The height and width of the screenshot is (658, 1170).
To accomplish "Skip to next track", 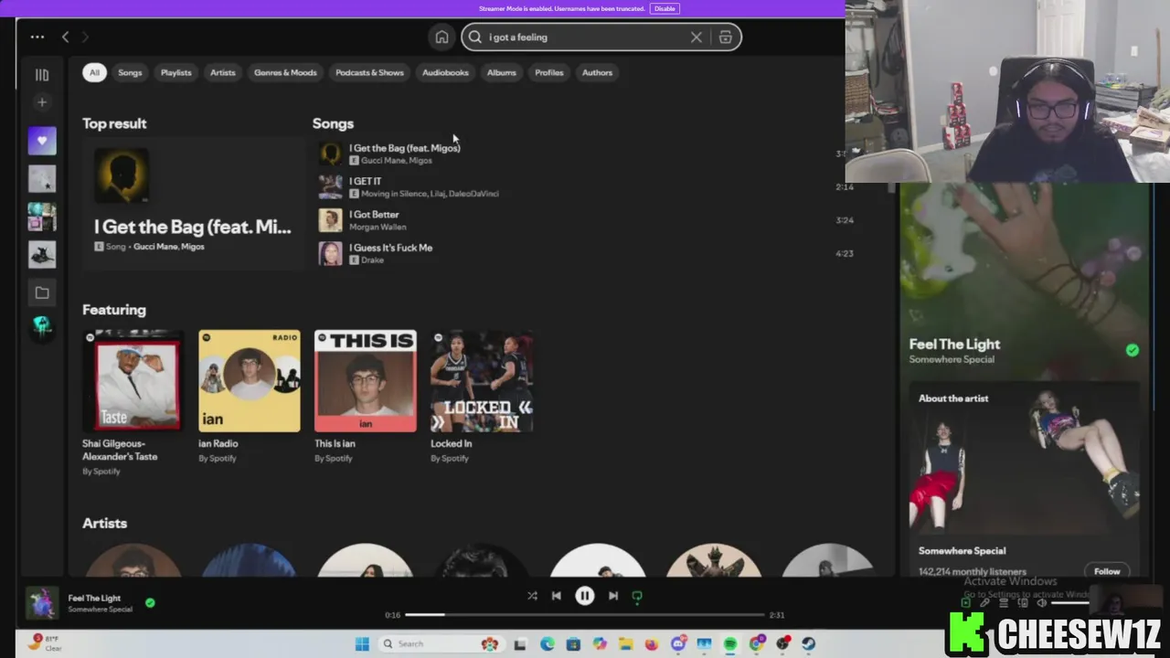I will click(x=613, y=596).
